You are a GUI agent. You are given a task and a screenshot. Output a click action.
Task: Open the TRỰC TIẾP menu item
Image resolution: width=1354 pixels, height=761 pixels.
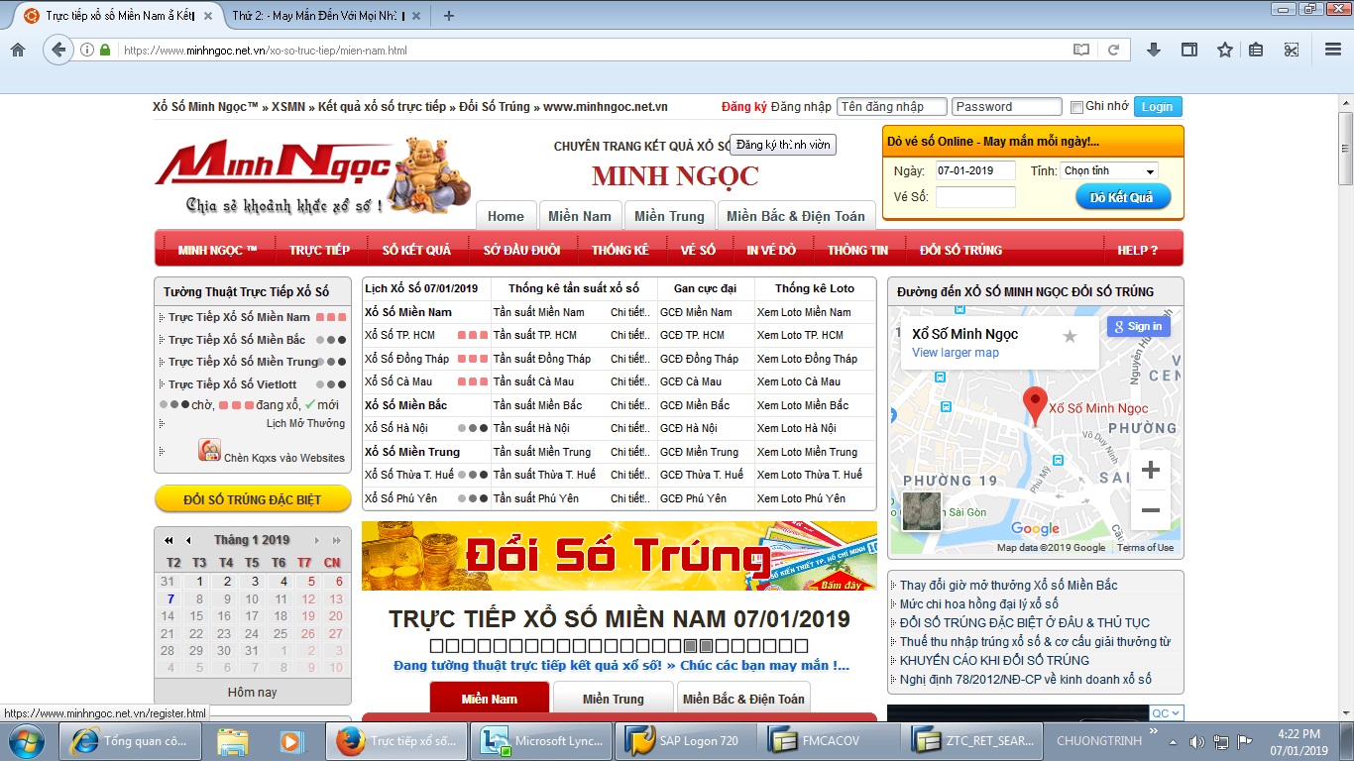point(319,250)
